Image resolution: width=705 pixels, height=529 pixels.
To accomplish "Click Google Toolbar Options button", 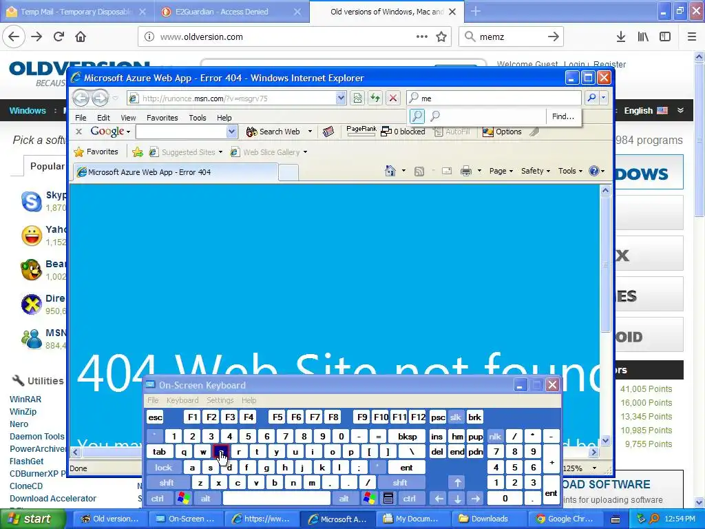I will pos(502,132).
